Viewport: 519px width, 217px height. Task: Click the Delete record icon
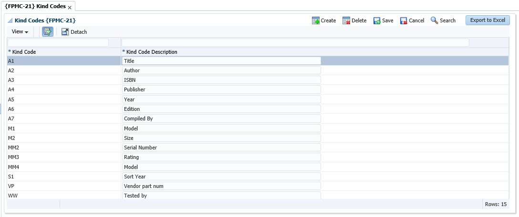347,20
